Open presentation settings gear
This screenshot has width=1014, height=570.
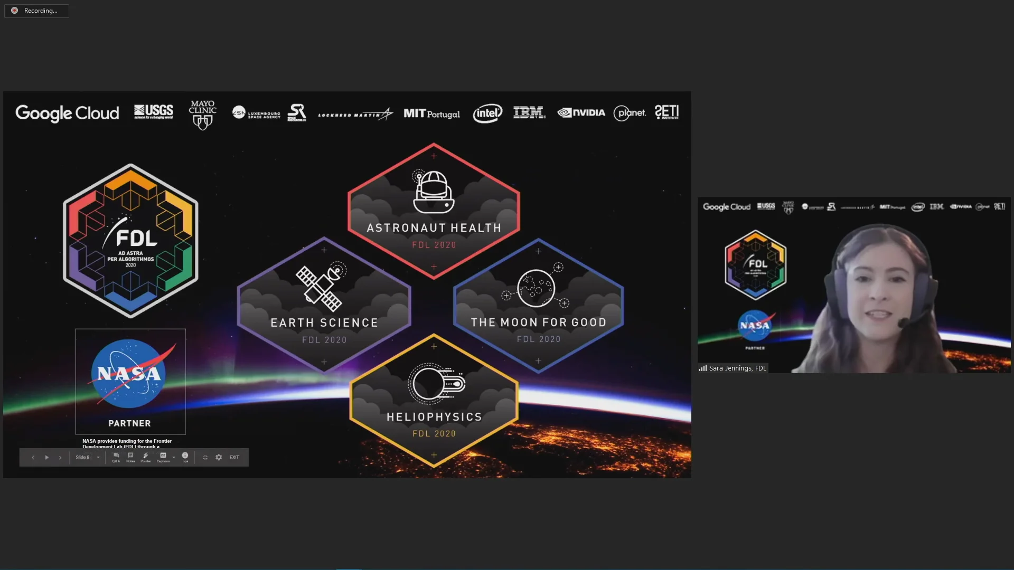219,458
